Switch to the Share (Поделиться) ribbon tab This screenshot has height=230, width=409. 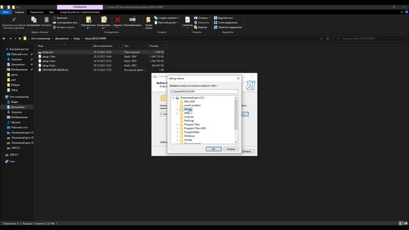[x=36, y=12]
